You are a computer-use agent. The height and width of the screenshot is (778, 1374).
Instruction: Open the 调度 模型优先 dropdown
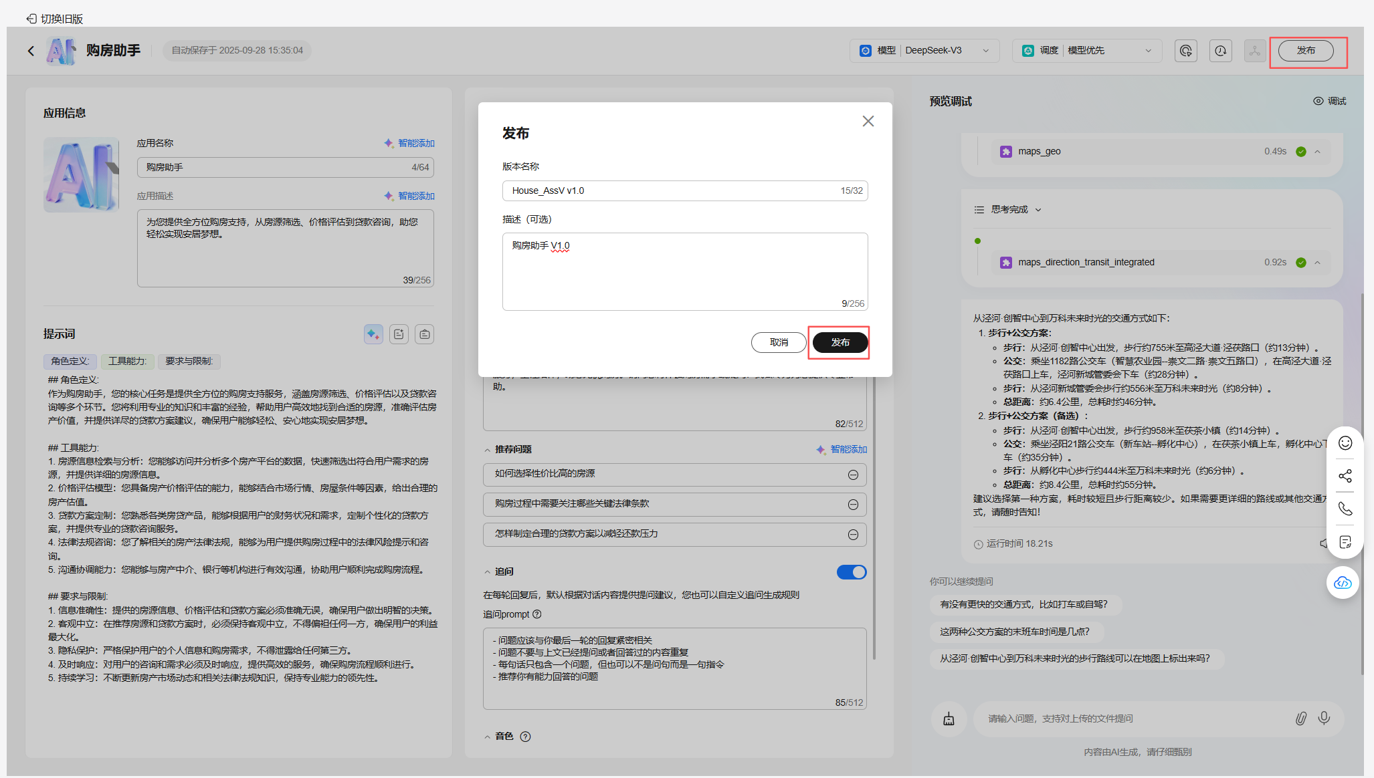pyautogui.click(x=1087, y=51)
